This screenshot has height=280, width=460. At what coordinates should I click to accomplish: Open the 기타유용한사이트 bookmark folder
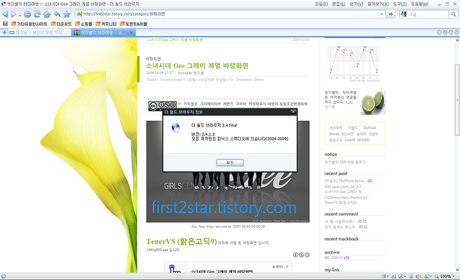29,24
